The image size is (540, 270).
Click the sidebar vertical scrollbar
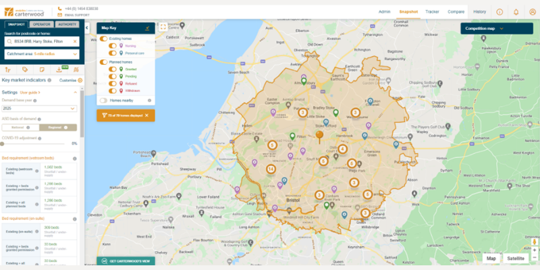click(82, 113)
